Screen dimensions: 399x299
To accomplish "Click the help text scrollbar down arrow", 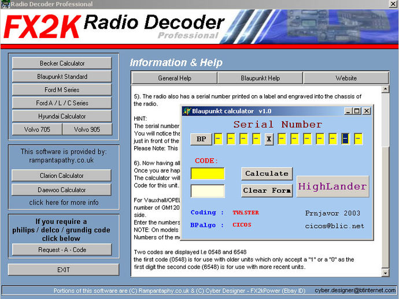I will click(385, 273).
